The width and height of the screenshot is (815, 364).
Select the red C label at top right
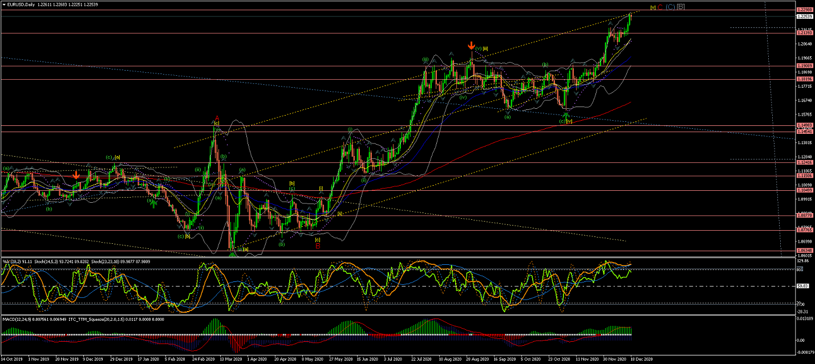click(659, 7)
